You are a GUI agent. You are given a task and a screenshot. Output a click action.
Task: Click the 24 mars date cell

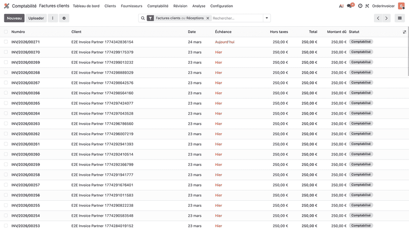(x=195, y=42)
